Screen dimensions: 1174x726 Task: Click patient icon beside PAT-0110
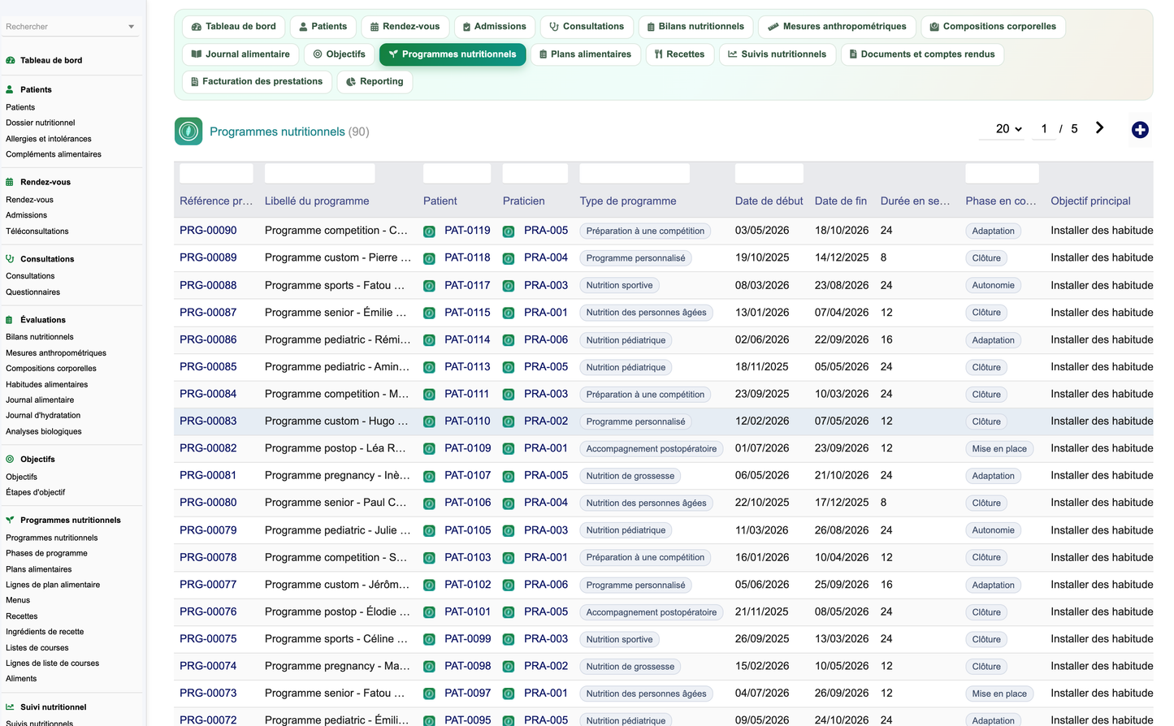[429, 421]
